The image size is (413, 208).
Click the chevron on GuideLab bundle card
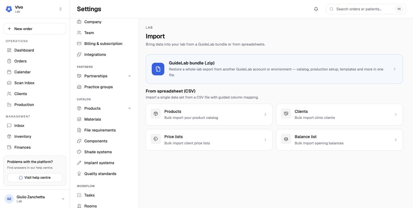click(395, 69)
